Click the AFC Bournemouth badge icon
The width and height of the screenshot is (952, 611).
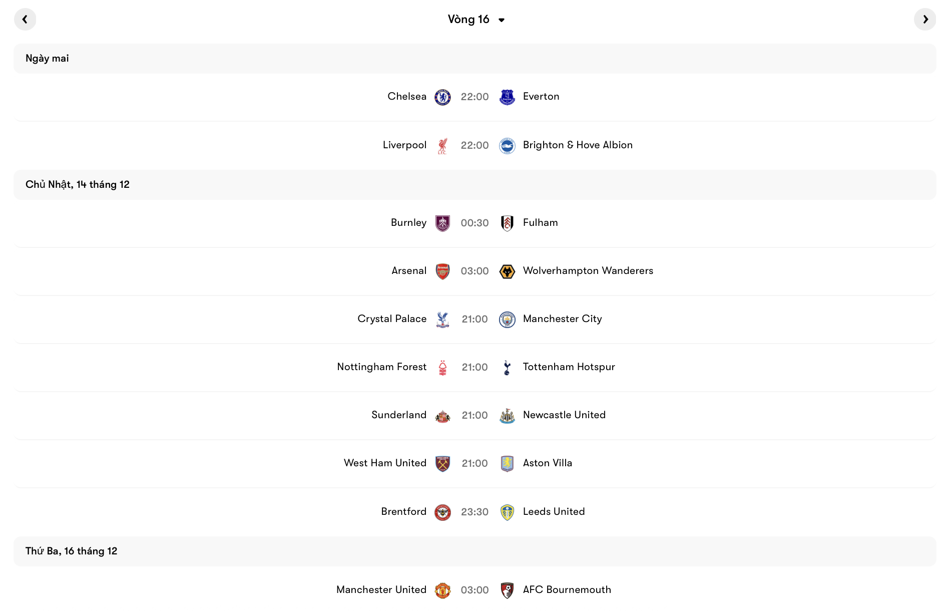[507, 590]
